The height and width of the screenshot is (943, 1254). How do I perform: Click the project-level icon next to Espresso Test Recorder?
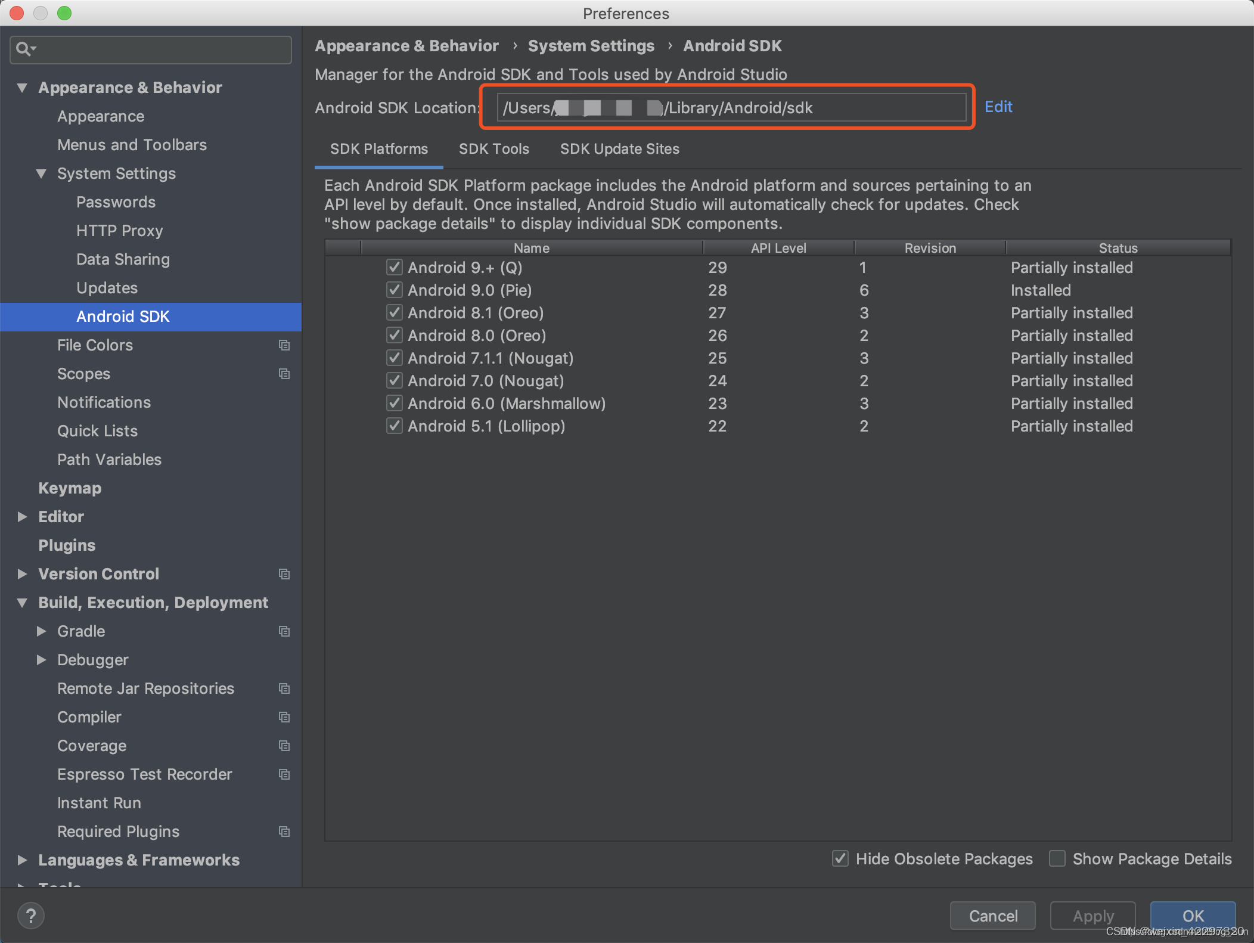pyautogui.click(x=284, y=774)
